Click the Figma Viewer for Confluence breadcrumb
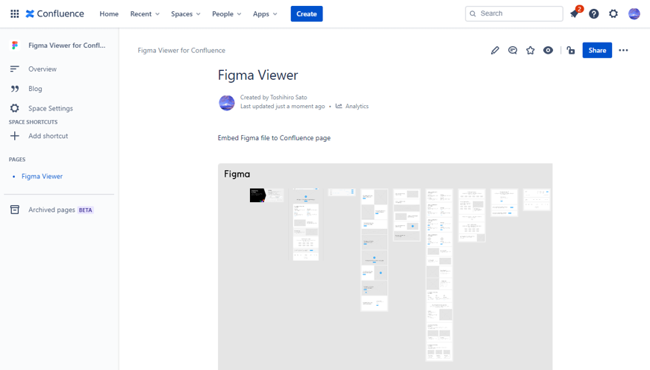650x370 pixels. (181, 50)
